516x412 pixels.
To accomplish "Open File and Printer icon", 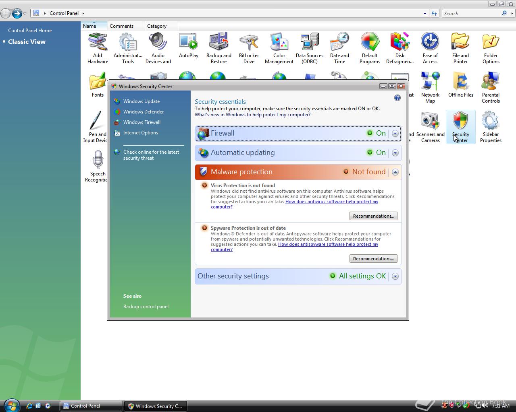I will click(460, 48).
